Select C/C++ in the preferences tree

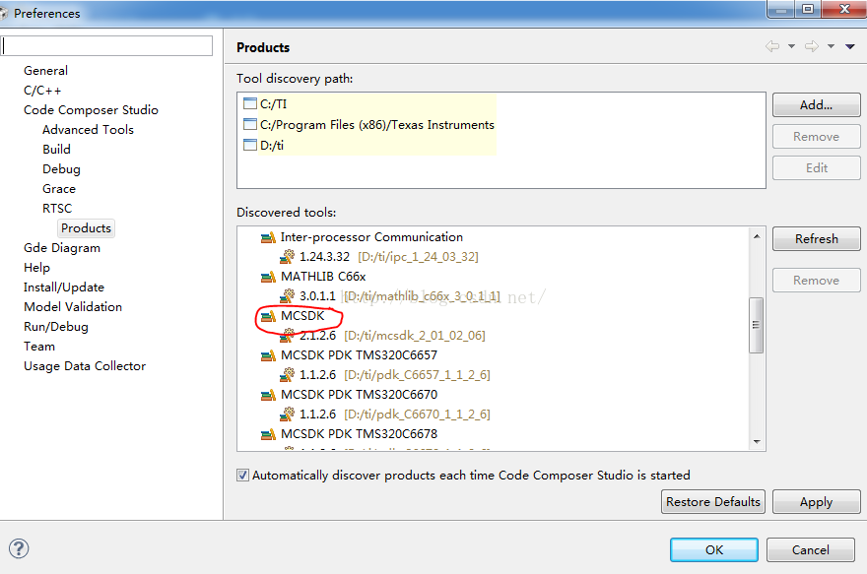pos(42,91)
